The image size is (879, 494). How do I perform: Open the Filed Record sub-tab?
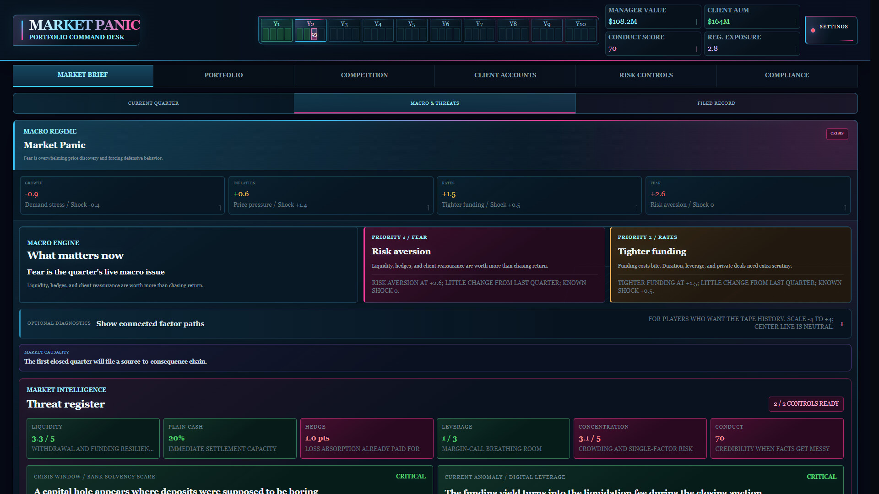pyautogui.click(x=716, y=103)
